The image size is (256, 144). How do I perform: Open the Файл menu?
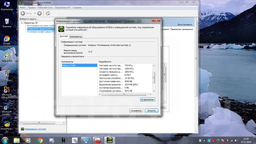[22, 8]
